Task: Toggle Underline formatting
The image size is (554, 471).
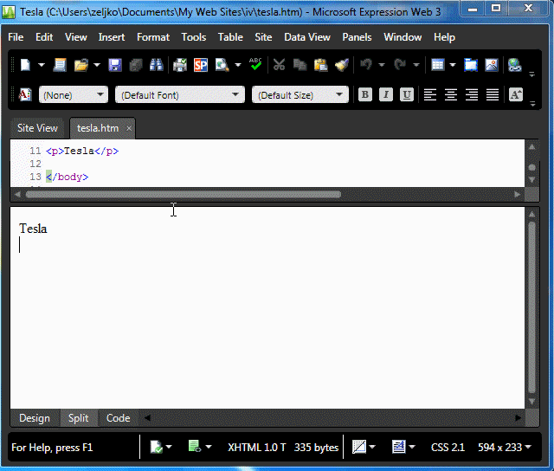Action: 407,95
